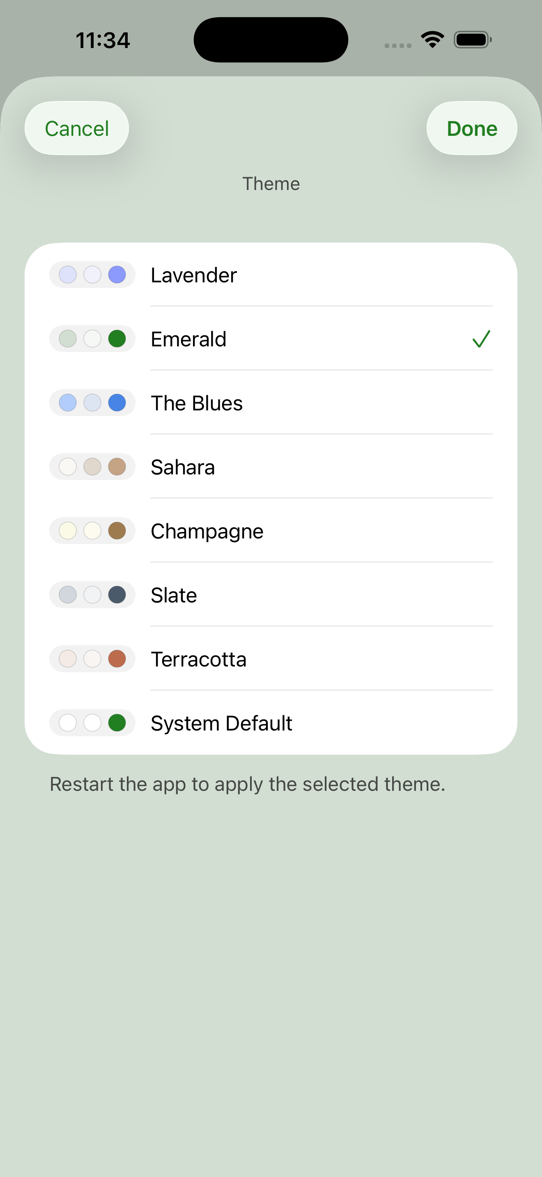The image size is (542, 1177).
Task: Choose the Terracotta theme
Action: coord(271,658)
